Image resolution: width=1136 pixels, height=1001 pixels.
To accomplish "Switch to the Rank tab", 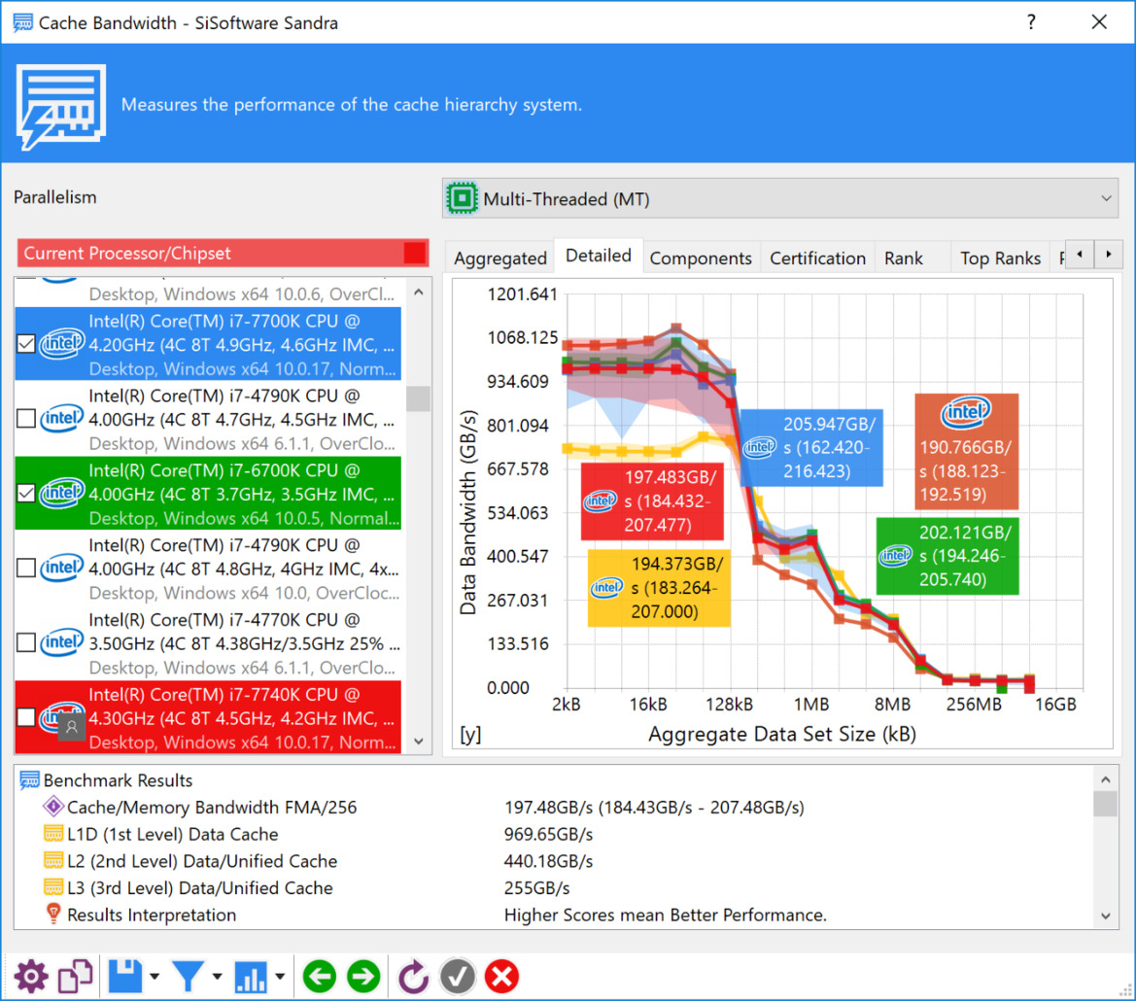I will tap(904, 258).
